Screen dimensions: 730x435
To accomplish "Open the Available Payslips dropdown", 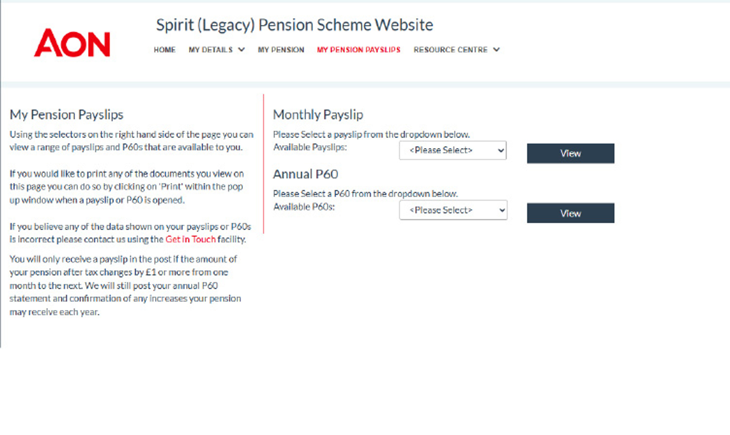I will click(x=452, y=150).
